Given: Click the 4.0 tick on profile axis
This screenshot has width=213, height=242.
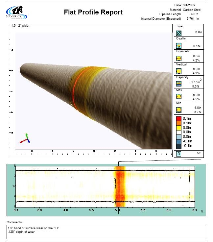Looking at the screenshot, I should coord(65,210).
